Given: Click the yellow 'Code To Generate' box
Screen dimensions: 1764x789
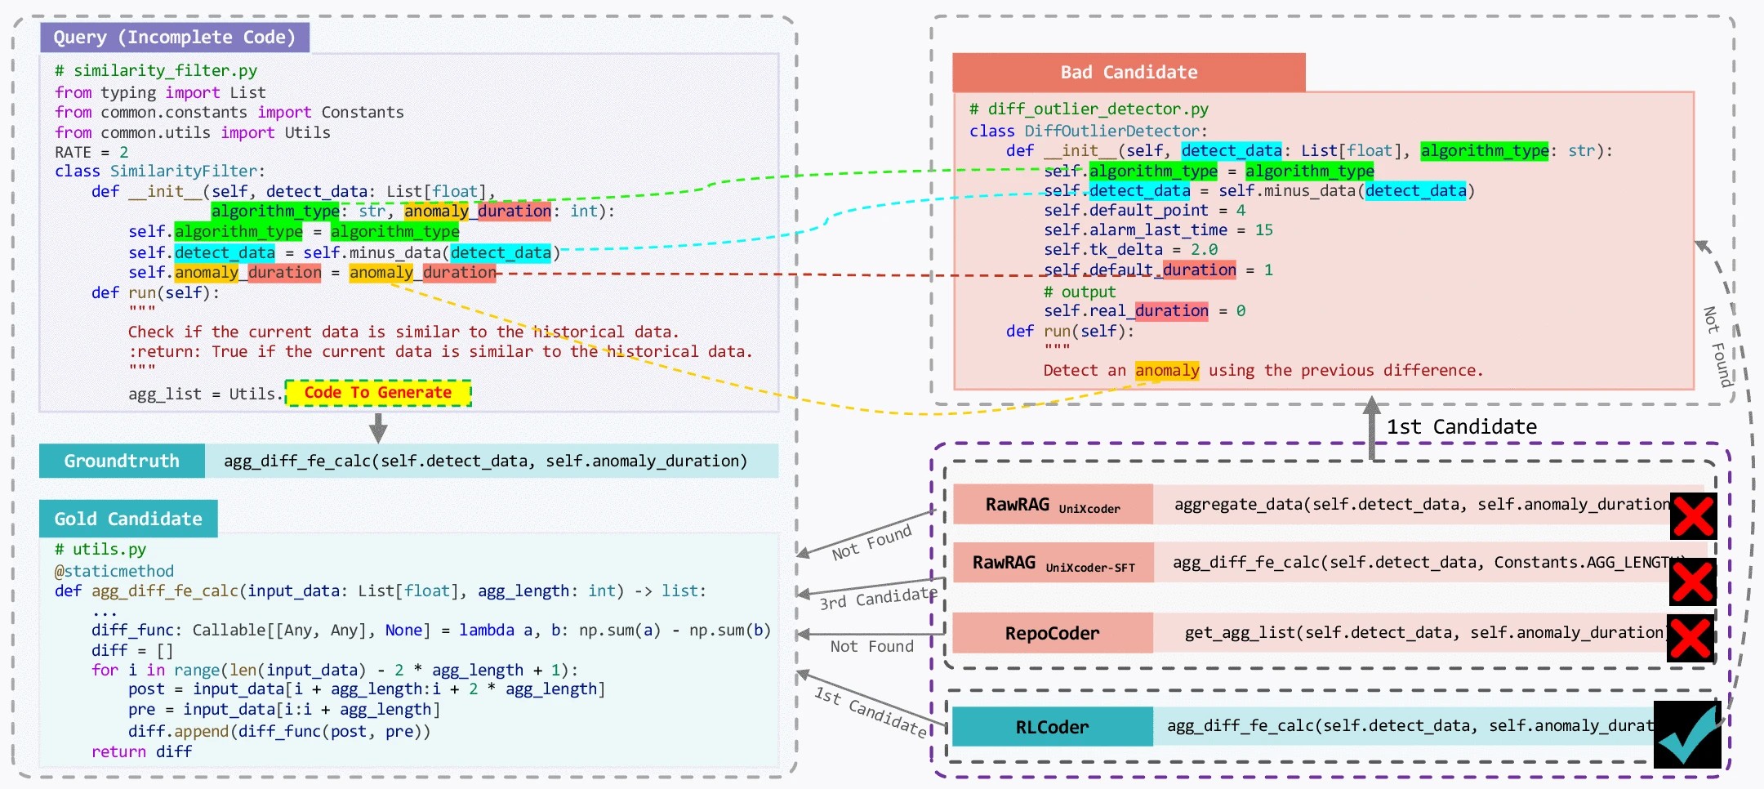Looking at the screenshot, I should tap(377, 393).
